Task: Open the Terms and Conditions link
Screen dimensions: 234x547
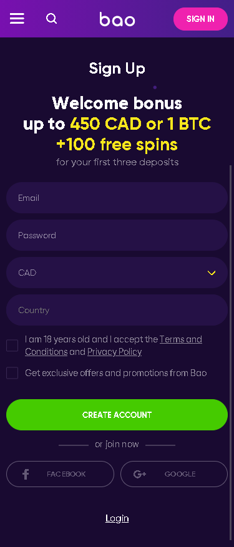Action: tap(114, 346)
